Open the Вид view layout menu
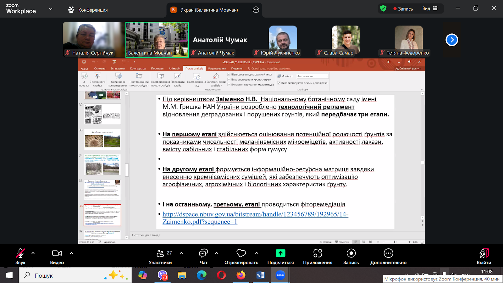Viewport: 503px width, 283px height. (x=430, y=8)
